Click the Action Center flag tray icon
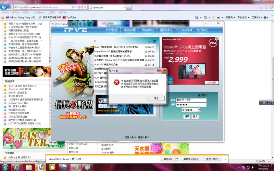This screenshot has width=274, height=171. [244, 167]
